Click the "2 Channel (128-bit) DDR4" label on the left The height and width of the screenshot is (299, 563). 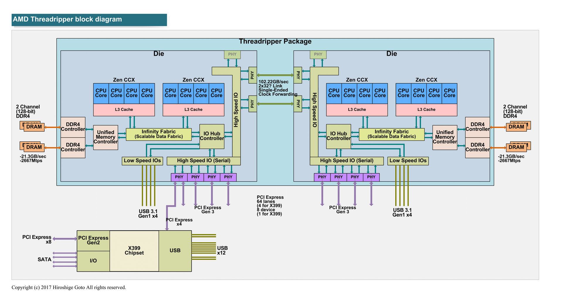click(x=28, y=112)
